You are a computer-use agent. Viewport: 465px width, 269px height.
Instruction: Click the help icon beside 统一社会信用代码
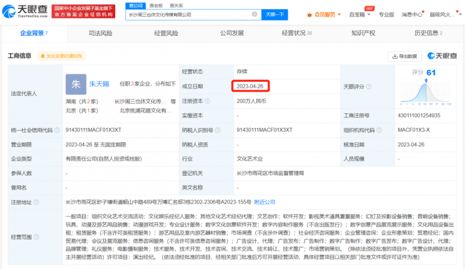pos(57,130)
